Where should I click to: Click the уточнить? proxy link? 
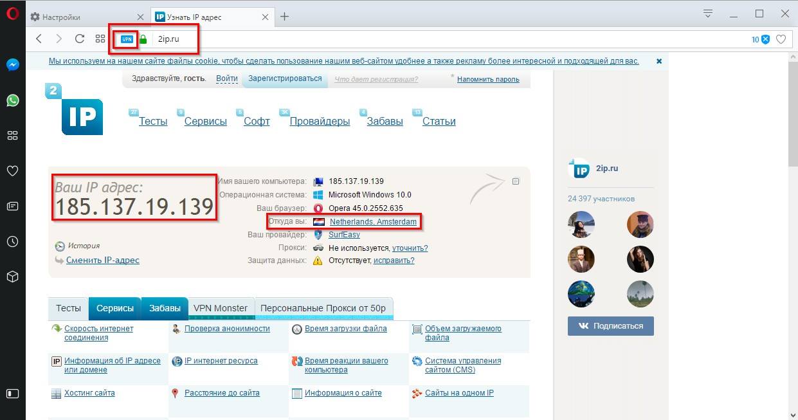coord(410,248)
